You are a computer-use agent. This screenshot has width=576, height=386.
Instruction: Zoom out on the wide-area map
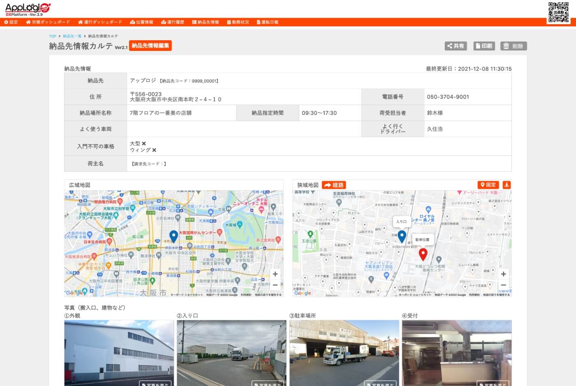point(275,285)
